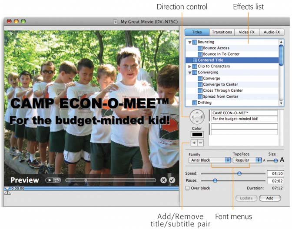
Task: Open the Video FX tab
Action: (246, 32)
